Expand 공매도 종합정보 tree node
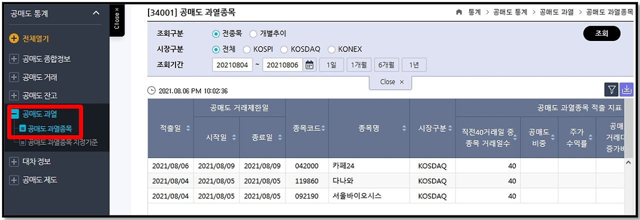Screen dimensions: 640x220 click(14, 59)
